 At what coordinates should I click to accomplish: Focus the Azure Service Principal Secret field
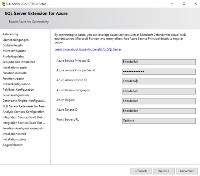pos(159,71)
